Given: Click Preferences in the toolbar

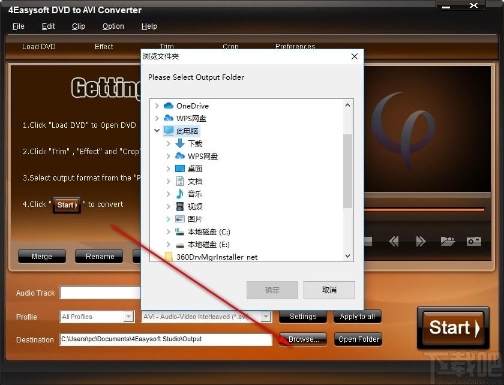Looking at the screenshot, I should click(x=295, y=46).
